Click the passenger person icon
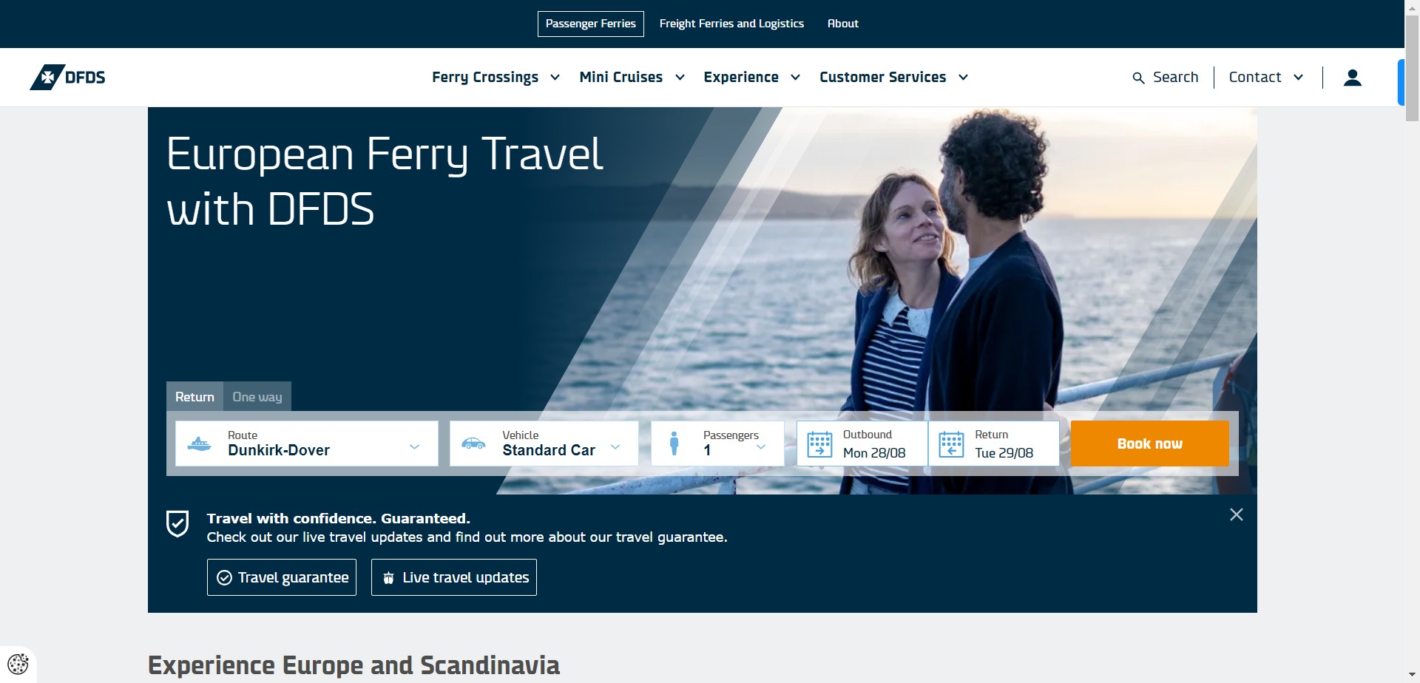The width and height of the screenshot is (1420, 683). (674, 443)
